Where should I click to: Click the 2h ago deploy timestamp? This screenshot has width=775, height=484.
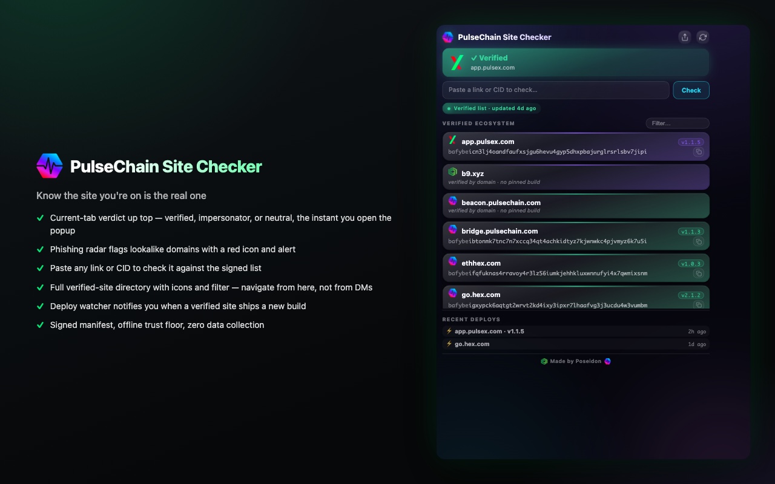[697, 332]
